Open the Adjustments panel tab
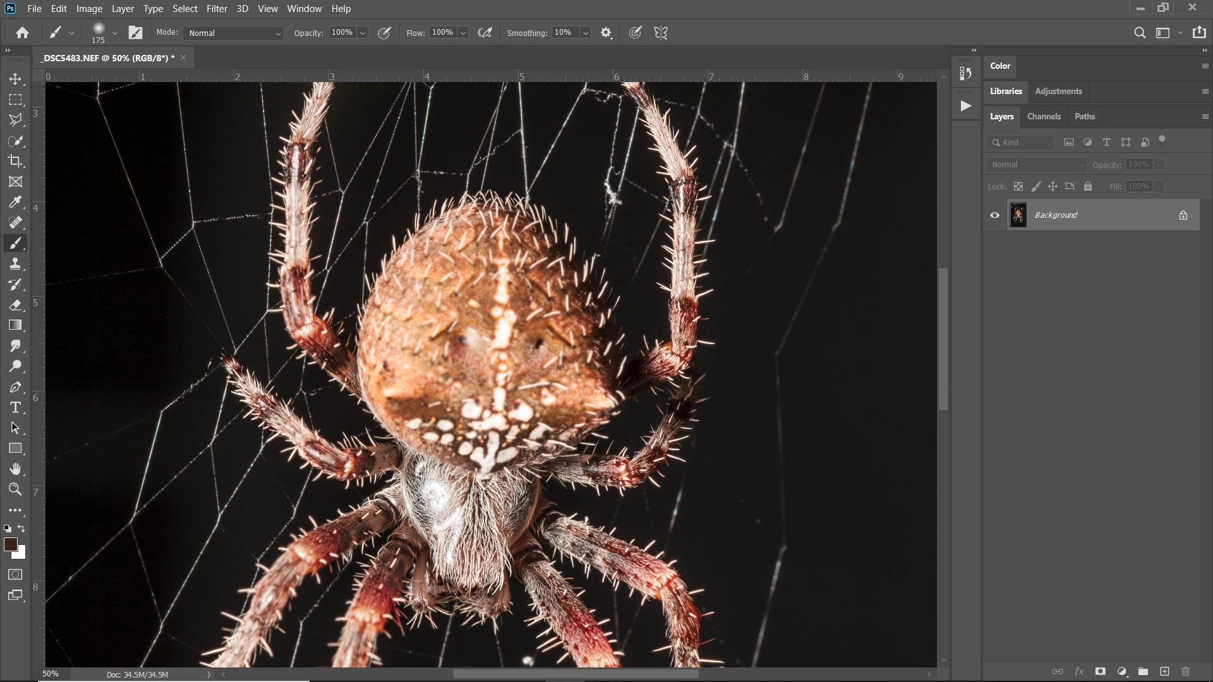The image size is (1213, 682). (1058, 91)
